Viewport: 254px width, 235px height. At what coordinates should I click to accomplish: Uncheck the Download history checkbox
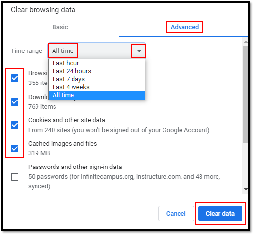(x=15, y=102)
